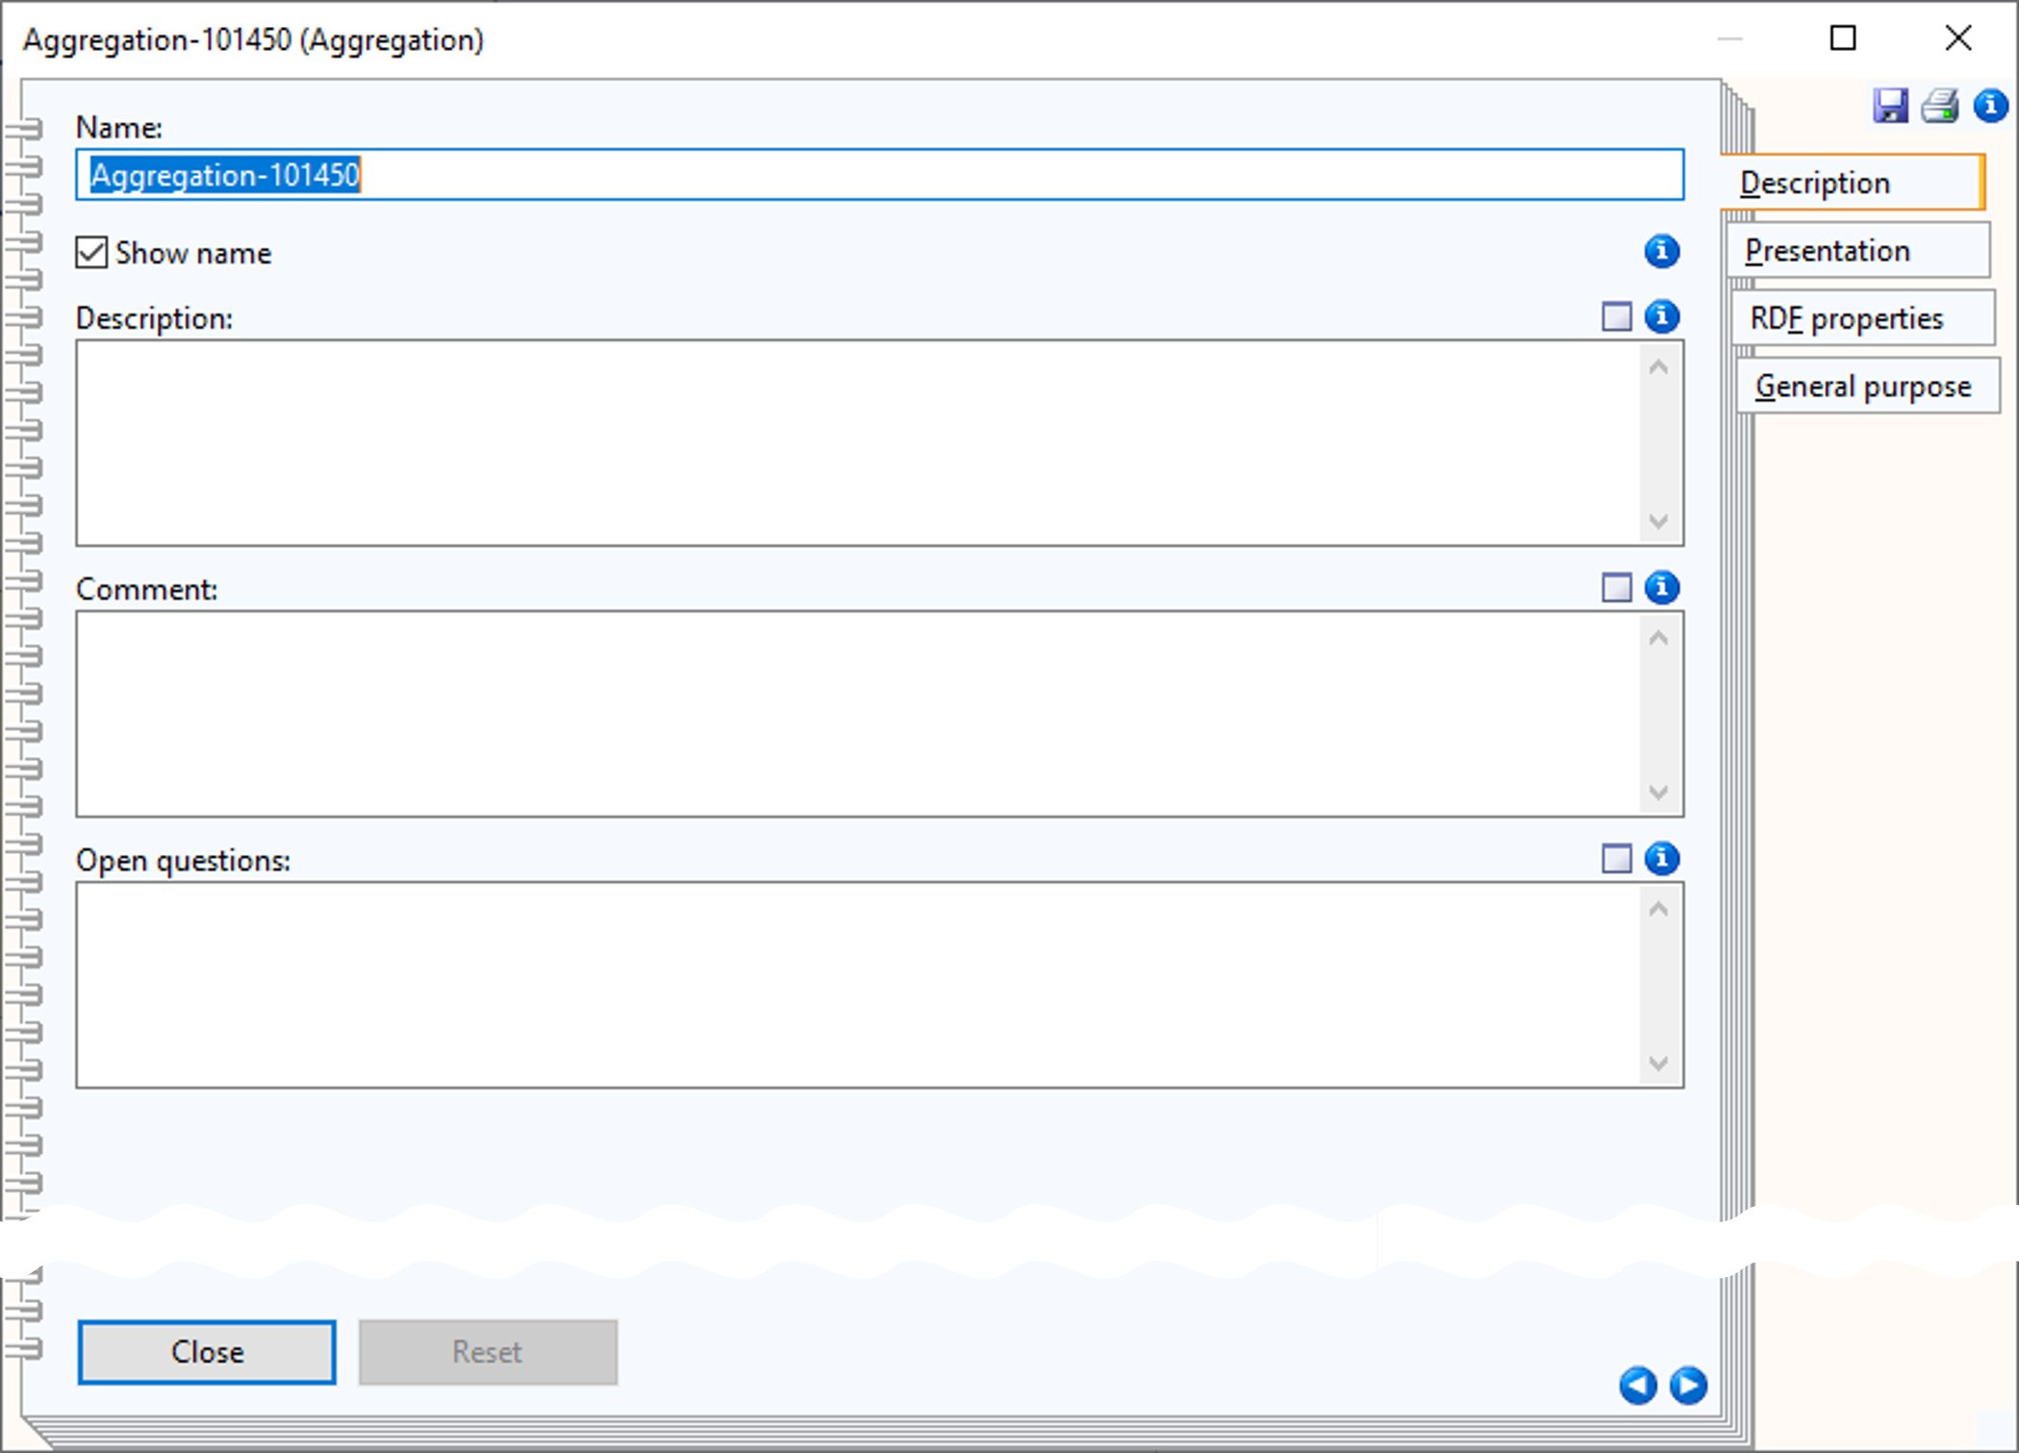2019x1453 pixels.
Task: Open info icon for the Comment field
Action: (x=1661, y=588)
